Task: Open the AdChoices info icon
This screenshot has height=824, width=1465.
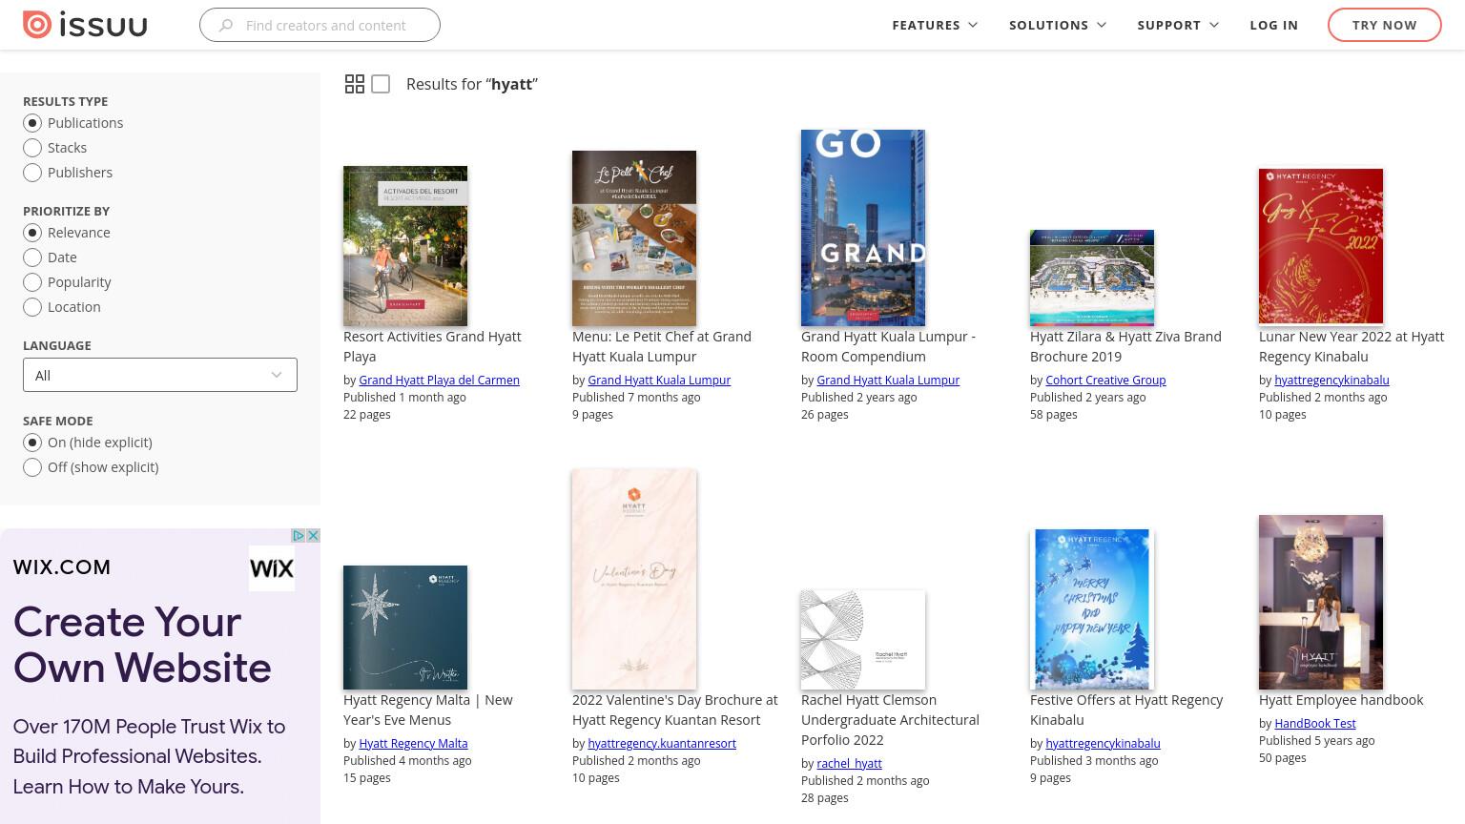Action: tap(299, 536)
